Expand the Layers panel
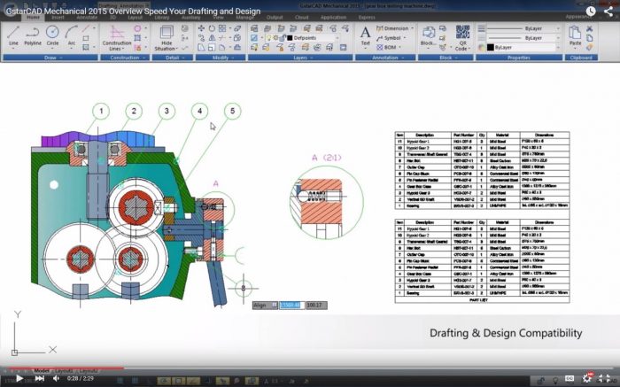This screenshot has height=387, width=620. pyautogui.click(x=300, y=58)
